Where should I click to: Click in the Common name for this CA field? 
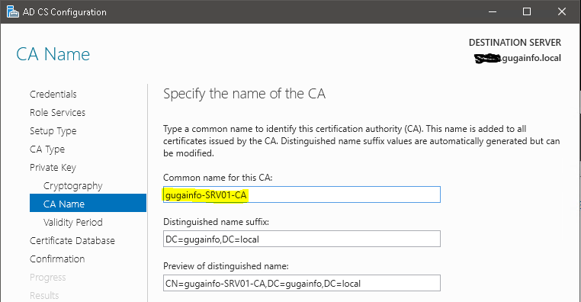tap(302, 194)
